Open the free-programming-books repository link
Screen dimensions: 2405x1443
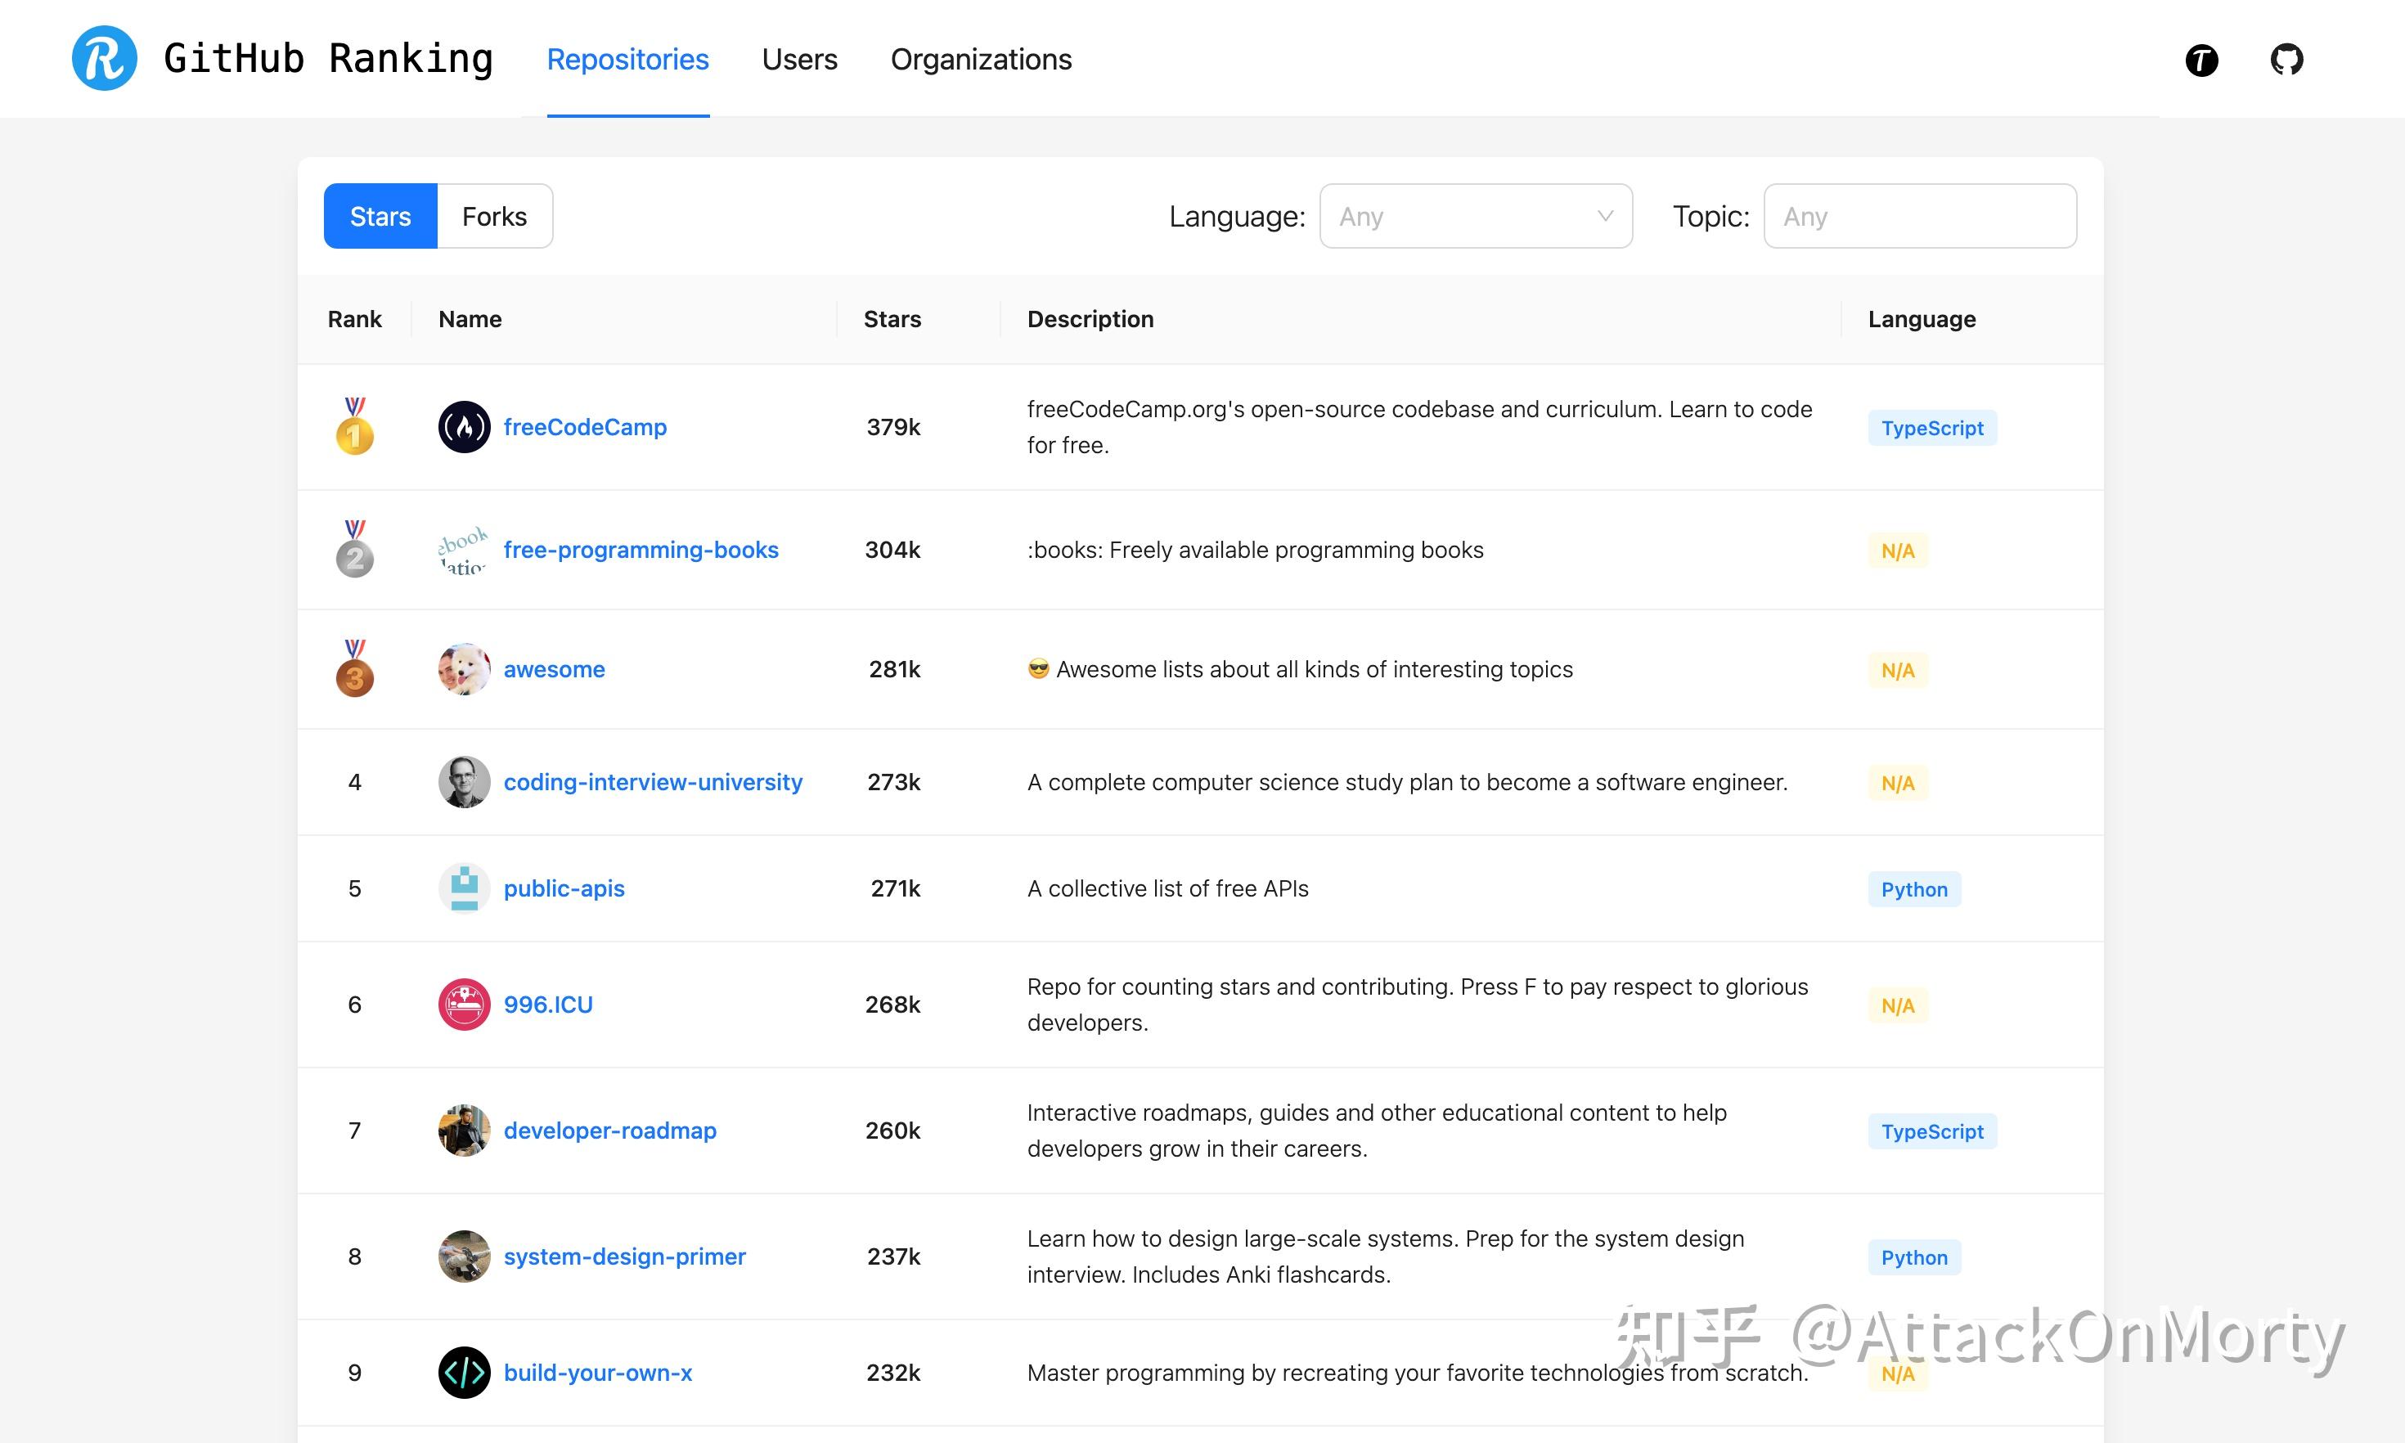641,550
